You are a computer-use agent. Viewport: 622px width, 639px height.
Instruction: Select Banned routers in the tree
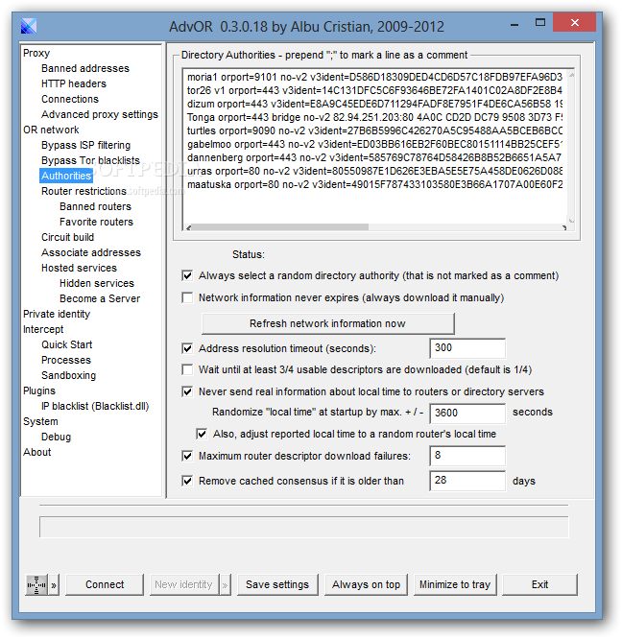[95, 206]
